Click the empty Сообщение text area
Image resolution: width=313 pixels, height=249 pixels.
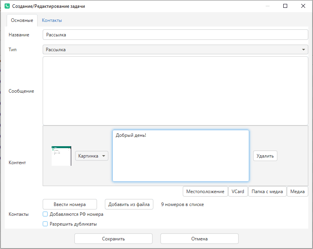[x=175, y=91]
